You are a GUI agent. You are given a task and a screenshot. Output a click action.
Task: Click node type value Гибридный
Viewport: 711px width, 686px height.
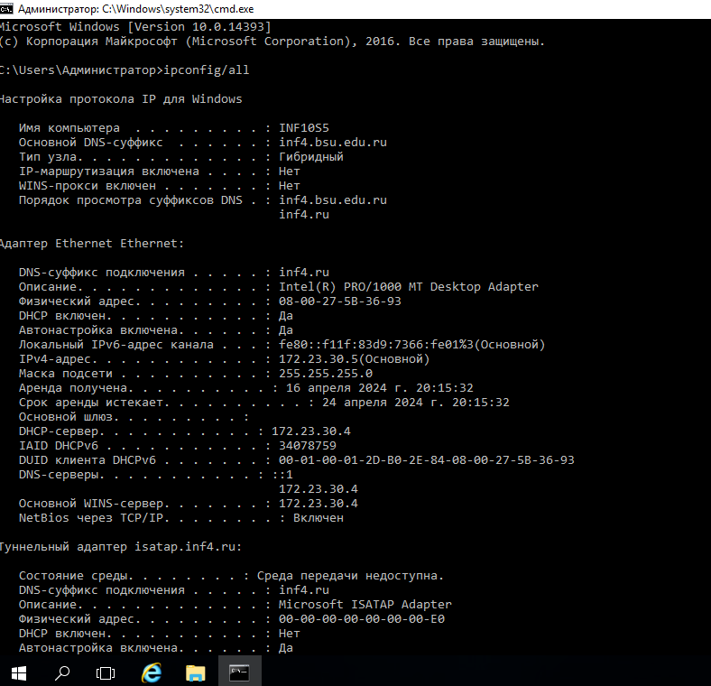tap(311, 157)
